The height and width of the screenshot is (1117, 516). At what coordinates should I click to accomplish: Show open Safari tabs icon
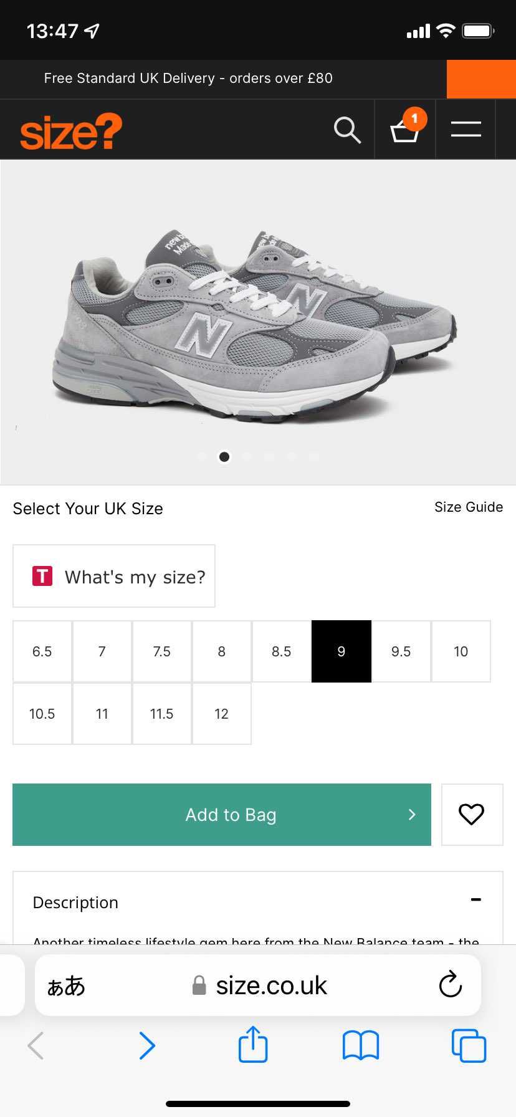pyautogui.click(x=469, y=1046)
